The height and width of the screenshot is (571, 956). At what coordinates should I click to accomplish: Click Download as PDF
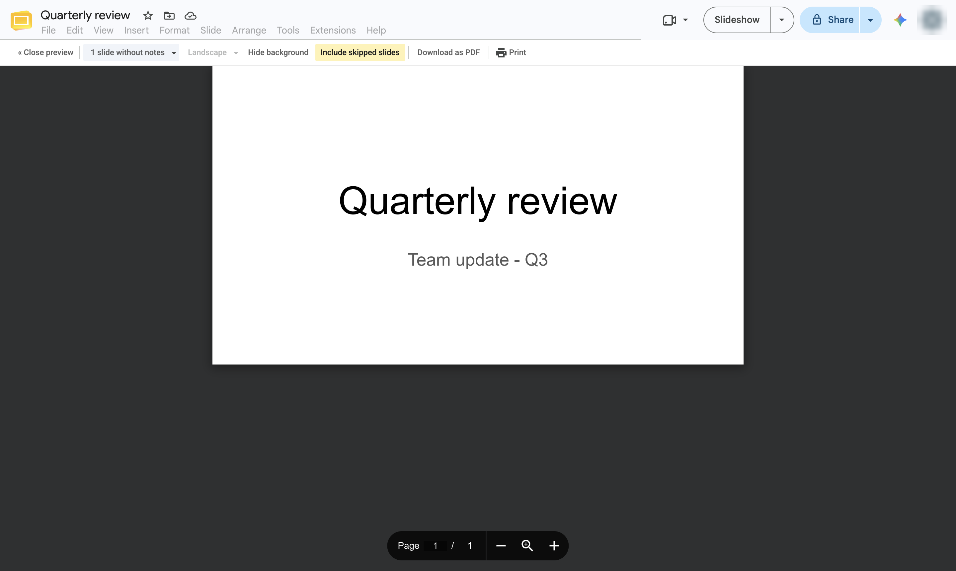point(448,52)
